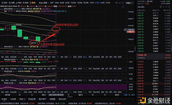Open settings gear of MA overlay
The height and width of the screenshot is (105, 172).
11,11
